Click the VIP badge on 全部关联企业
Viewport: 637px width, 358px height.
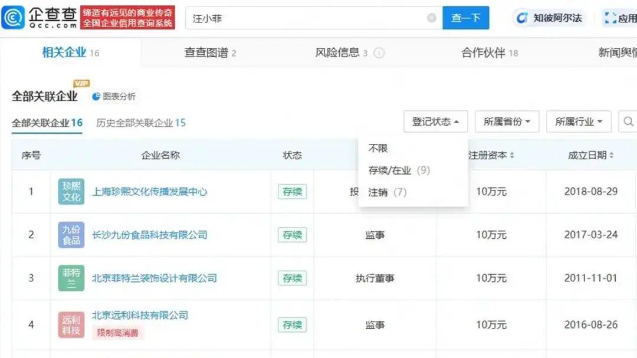(x=80, y=84)
